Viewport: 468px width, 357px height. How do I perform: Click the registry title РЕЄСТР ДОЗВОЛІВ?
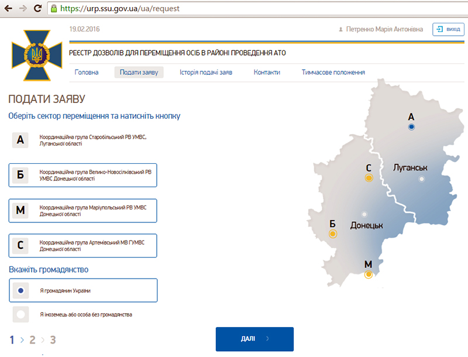(x=177, y=53)
